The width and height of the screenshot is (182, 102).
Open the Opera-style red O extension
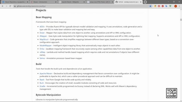click(159, 6)
